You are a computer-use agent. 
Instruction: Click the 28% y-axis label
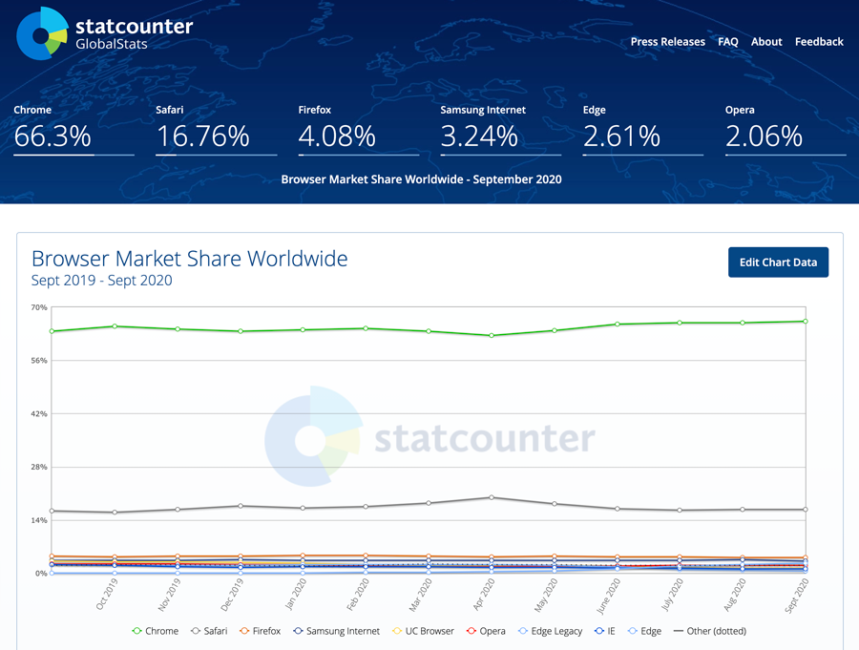[x=39, y=467]
